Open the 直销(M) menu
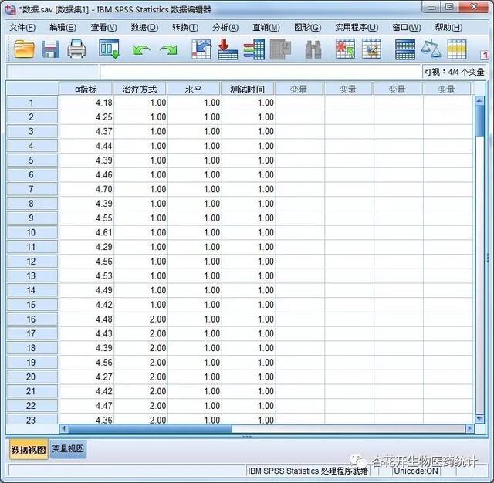Image resolution: width=494 pixels, height=483 pixels. point(266,28)
